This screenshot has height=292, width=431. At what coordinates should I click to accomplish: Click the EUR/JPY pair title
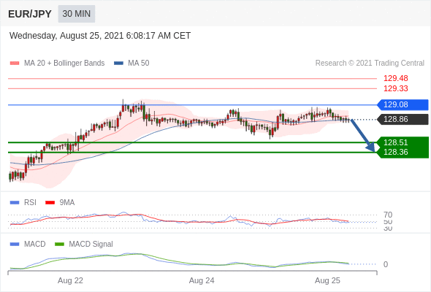(30, 14)
